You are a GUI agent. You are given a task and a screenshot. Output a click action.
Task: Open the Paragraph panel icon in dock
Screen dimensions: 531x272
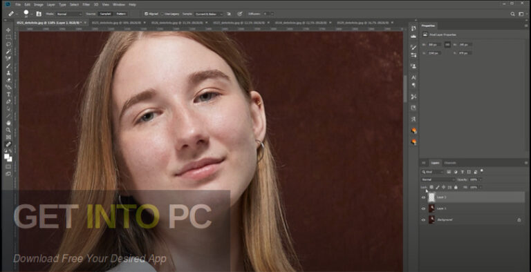413,85
